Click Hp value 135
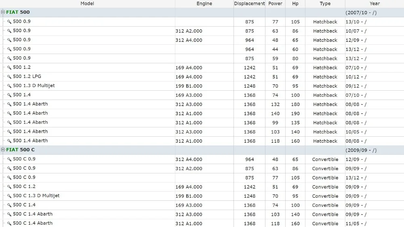404x227 pixels. [x=295, y=123]
